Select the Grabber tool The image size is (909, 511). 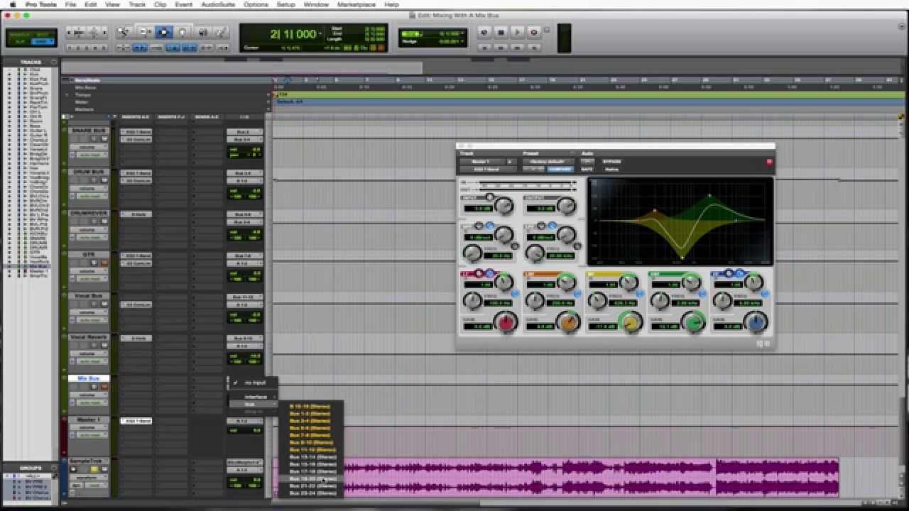click(183, 32)
